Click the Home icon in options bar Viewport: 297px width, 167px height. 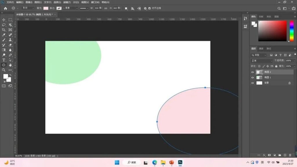6,8
